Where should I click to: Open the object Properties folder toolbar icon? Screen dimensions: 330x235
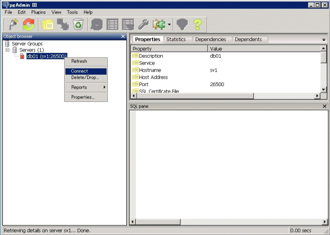[x=48, y=24]
